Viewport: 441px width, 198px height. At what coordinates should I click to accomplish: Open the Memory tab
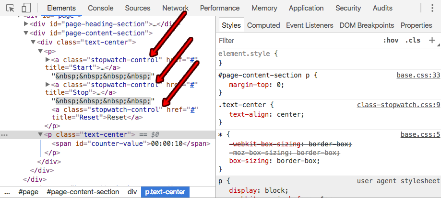[264, 8]
